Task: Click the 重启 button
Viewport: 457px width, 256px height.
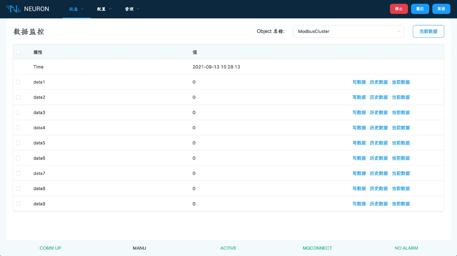Action: 420,9
